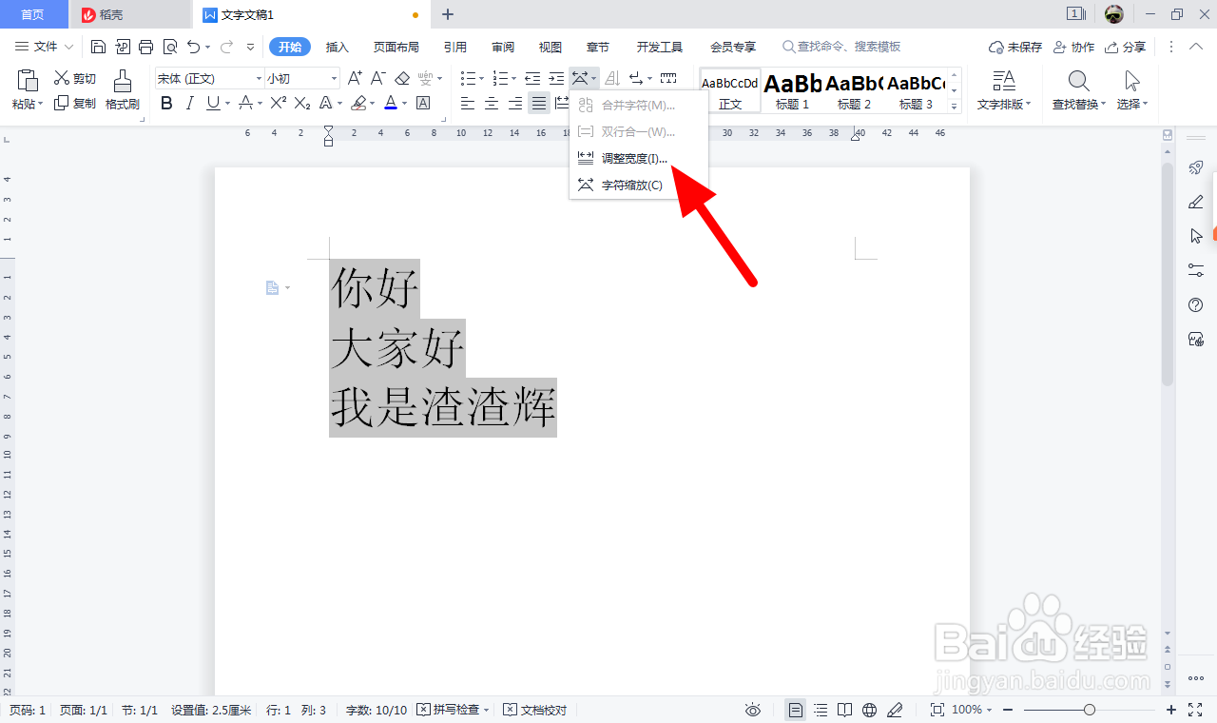
Task: Apply underline to selected text
Action: tap(209, 103)
